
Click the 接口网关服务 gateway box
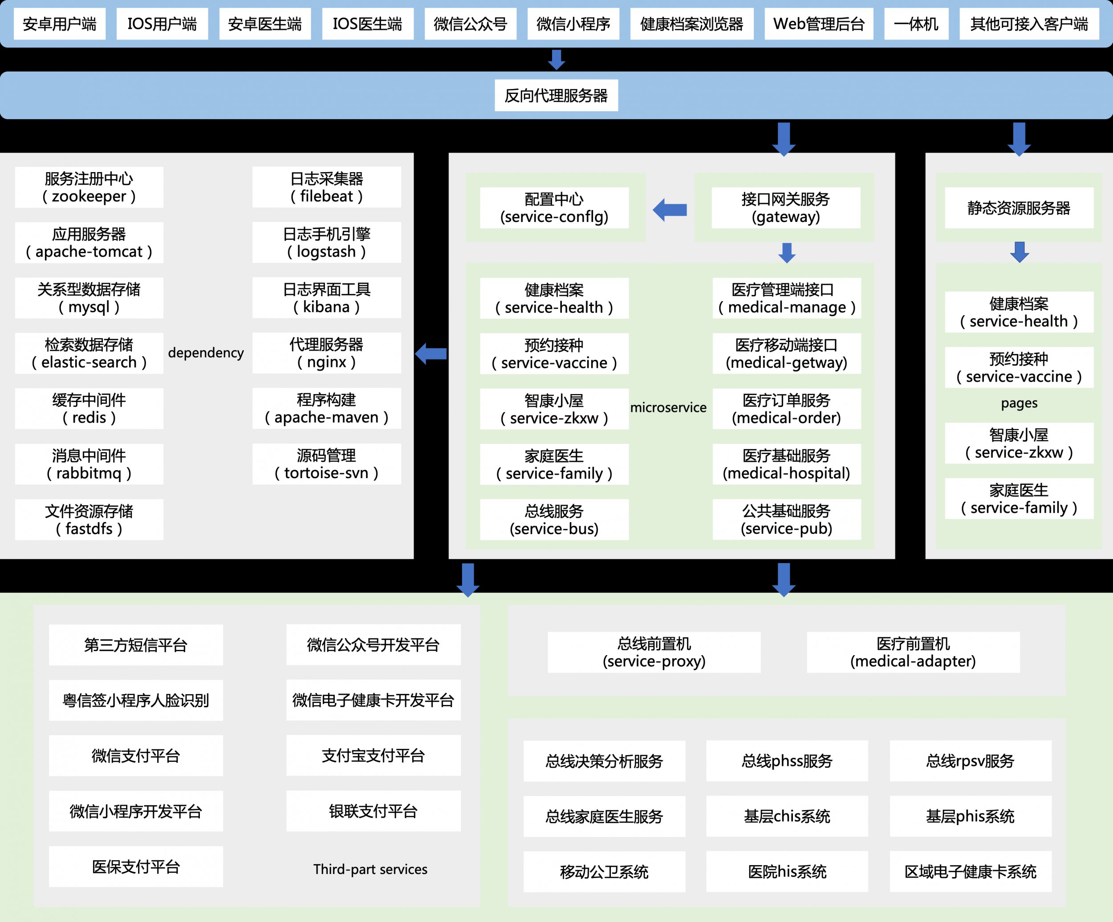(x=785, y=208)
